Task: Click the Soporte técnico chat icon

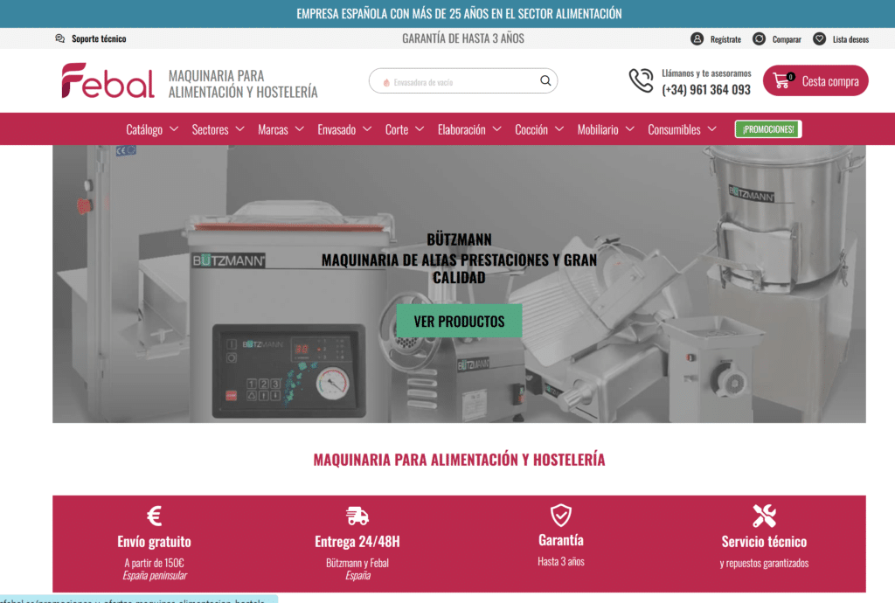Action: tap(60, 38)
